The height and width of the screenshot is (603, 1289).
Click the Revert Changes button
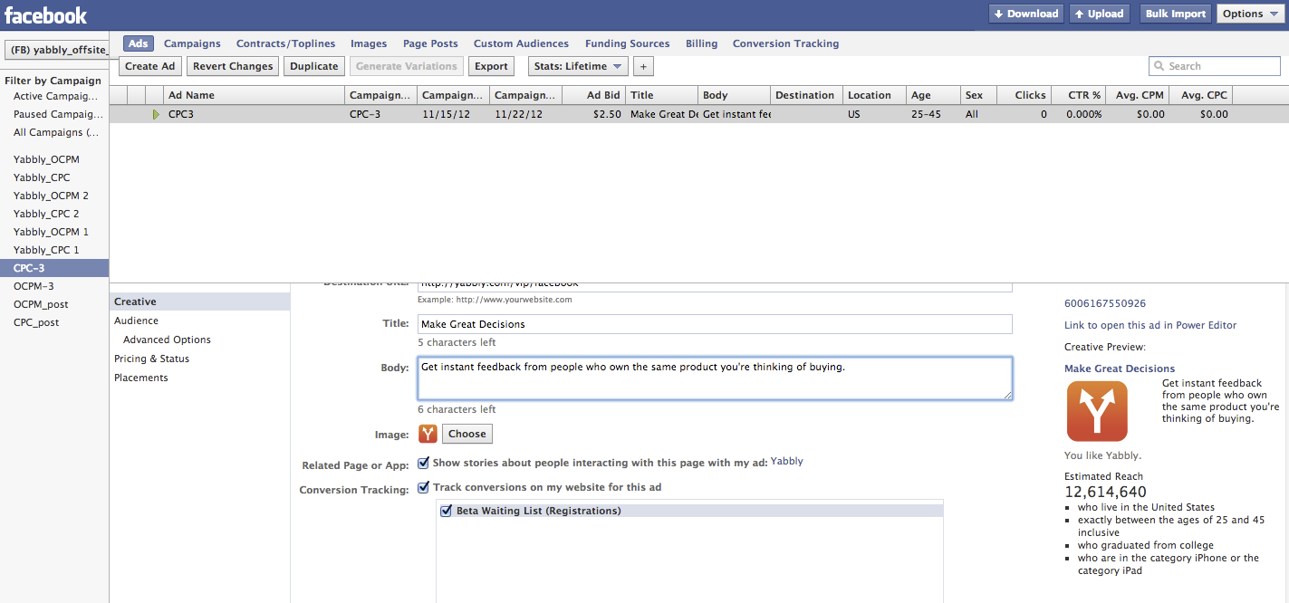[233, 66]
